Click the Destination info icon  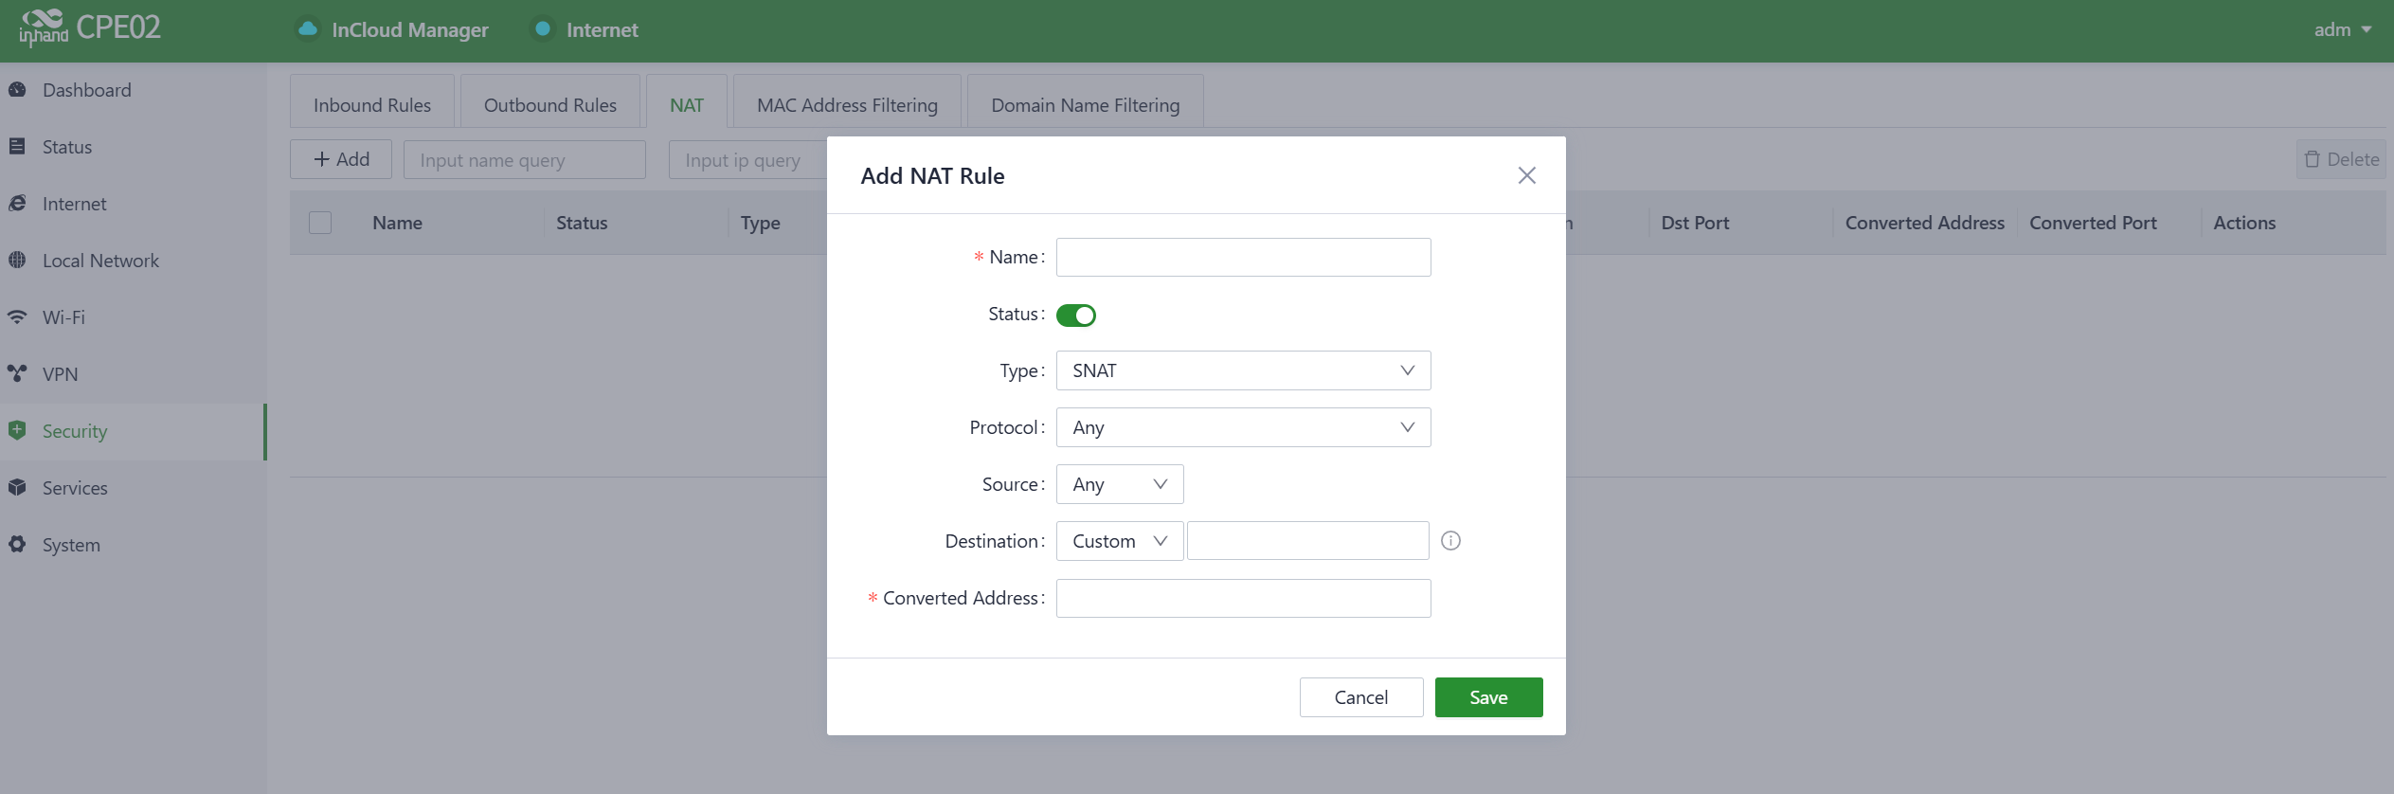point(1450,541)
